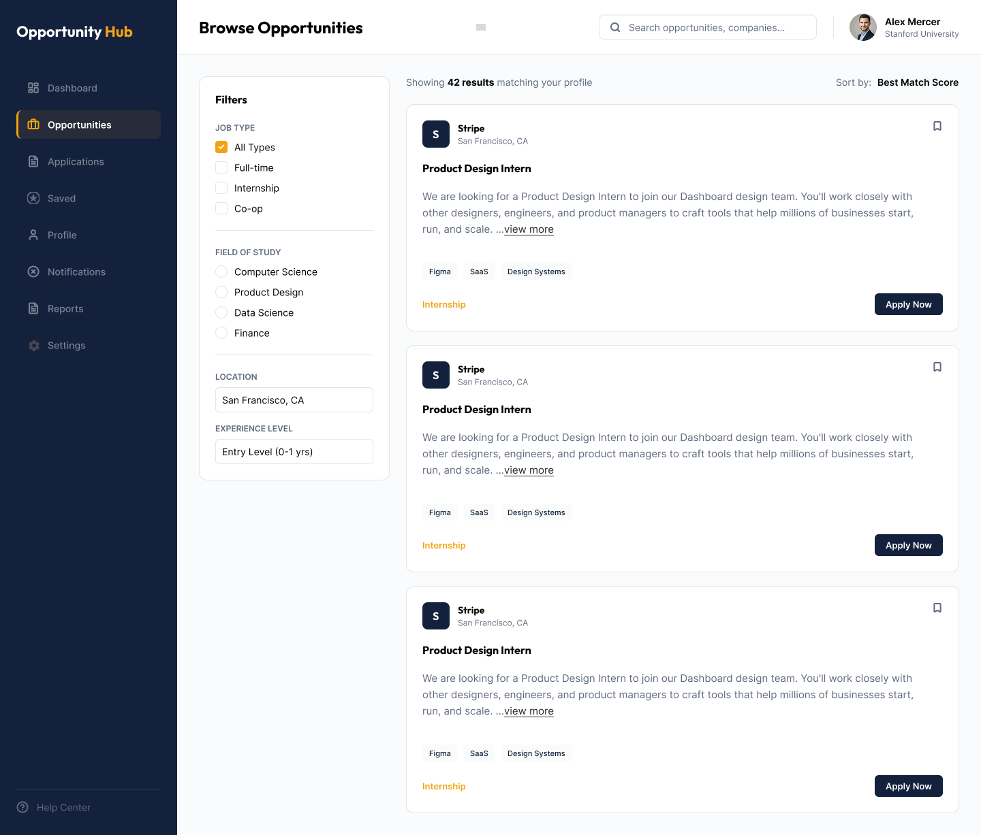
Task: Click view more in first job description
Action: 529,229
